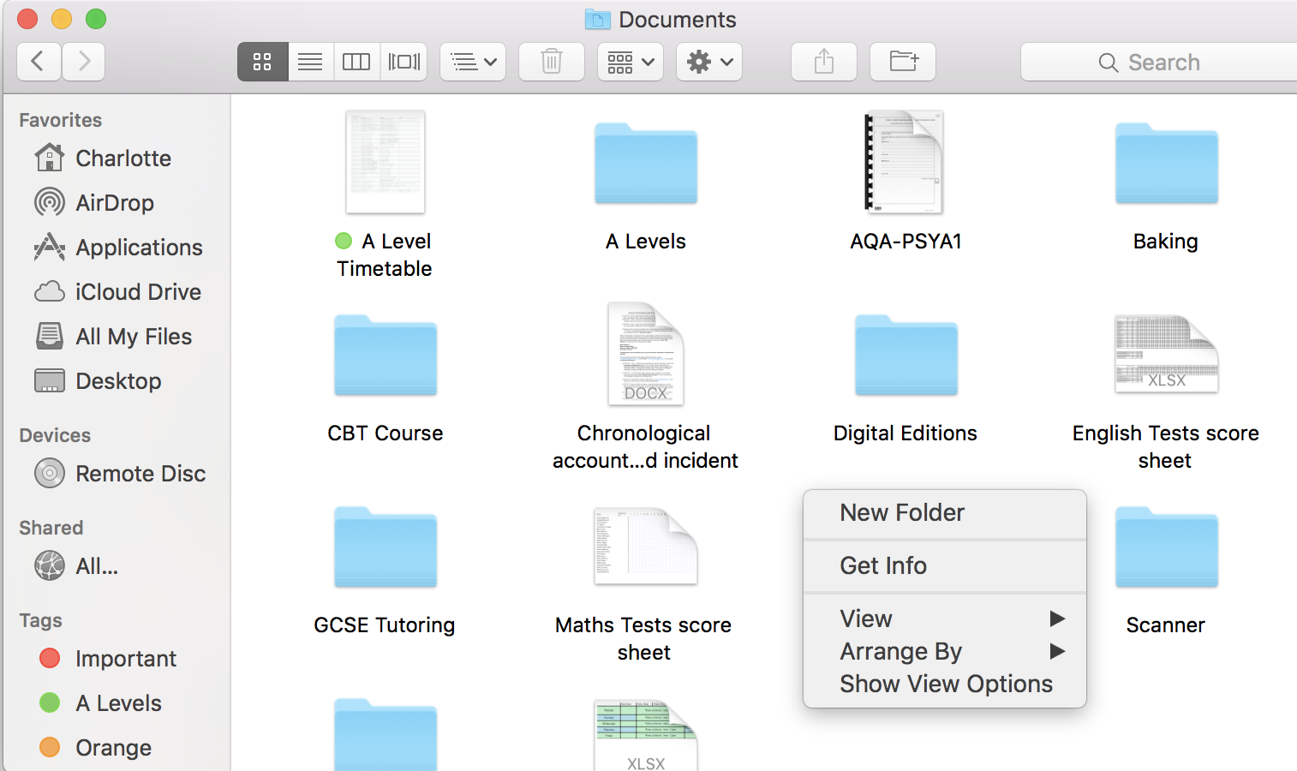Select the Scanner folder
1297x771 pixels.
click(1166, 547)
